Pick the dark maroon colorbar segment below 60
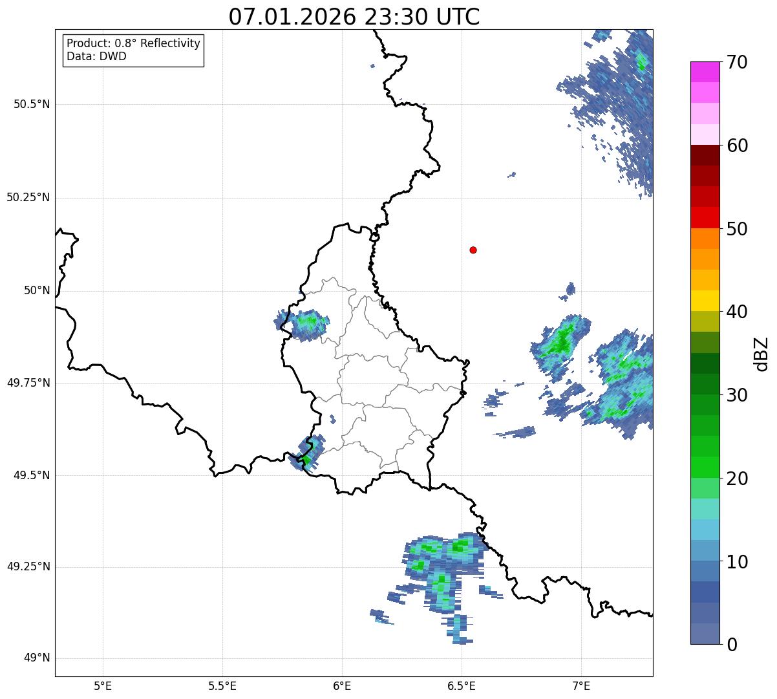The image size is (777, 699). pos(705,155)
